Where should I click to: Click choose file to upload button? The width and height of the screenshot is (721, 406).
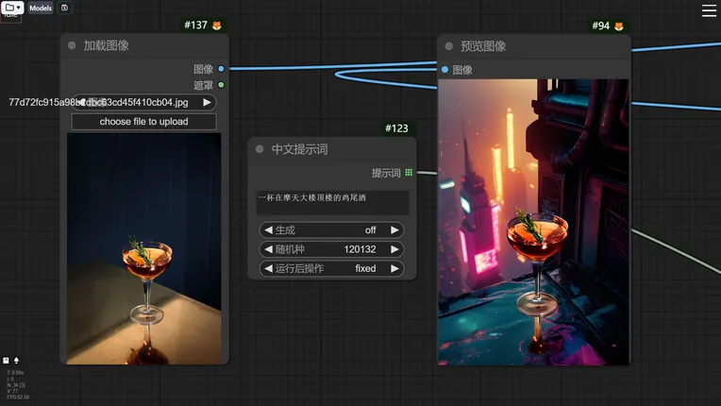[x=143, y=122]
